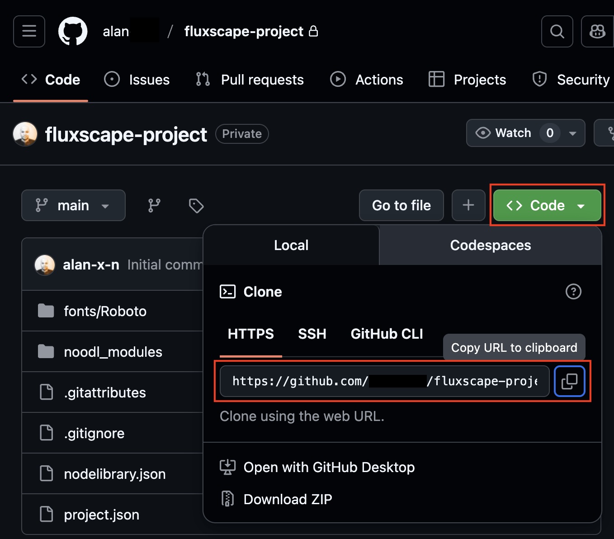Click the HTTPS clone URL field
The width and height of the screenshot is (614, 539).
(384, 381)
